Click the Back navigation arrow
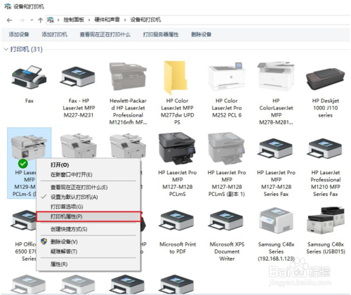 coord(9,20)
